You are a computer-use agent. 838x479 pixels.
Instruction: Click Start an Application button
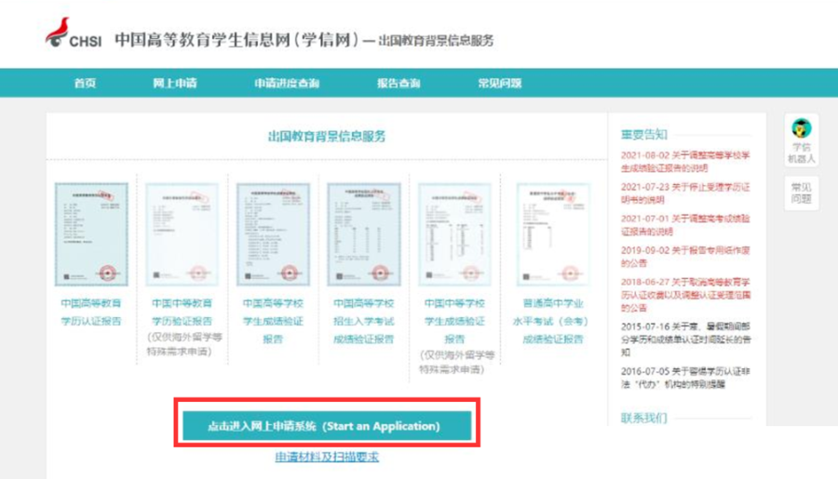[x=327, y=426]
